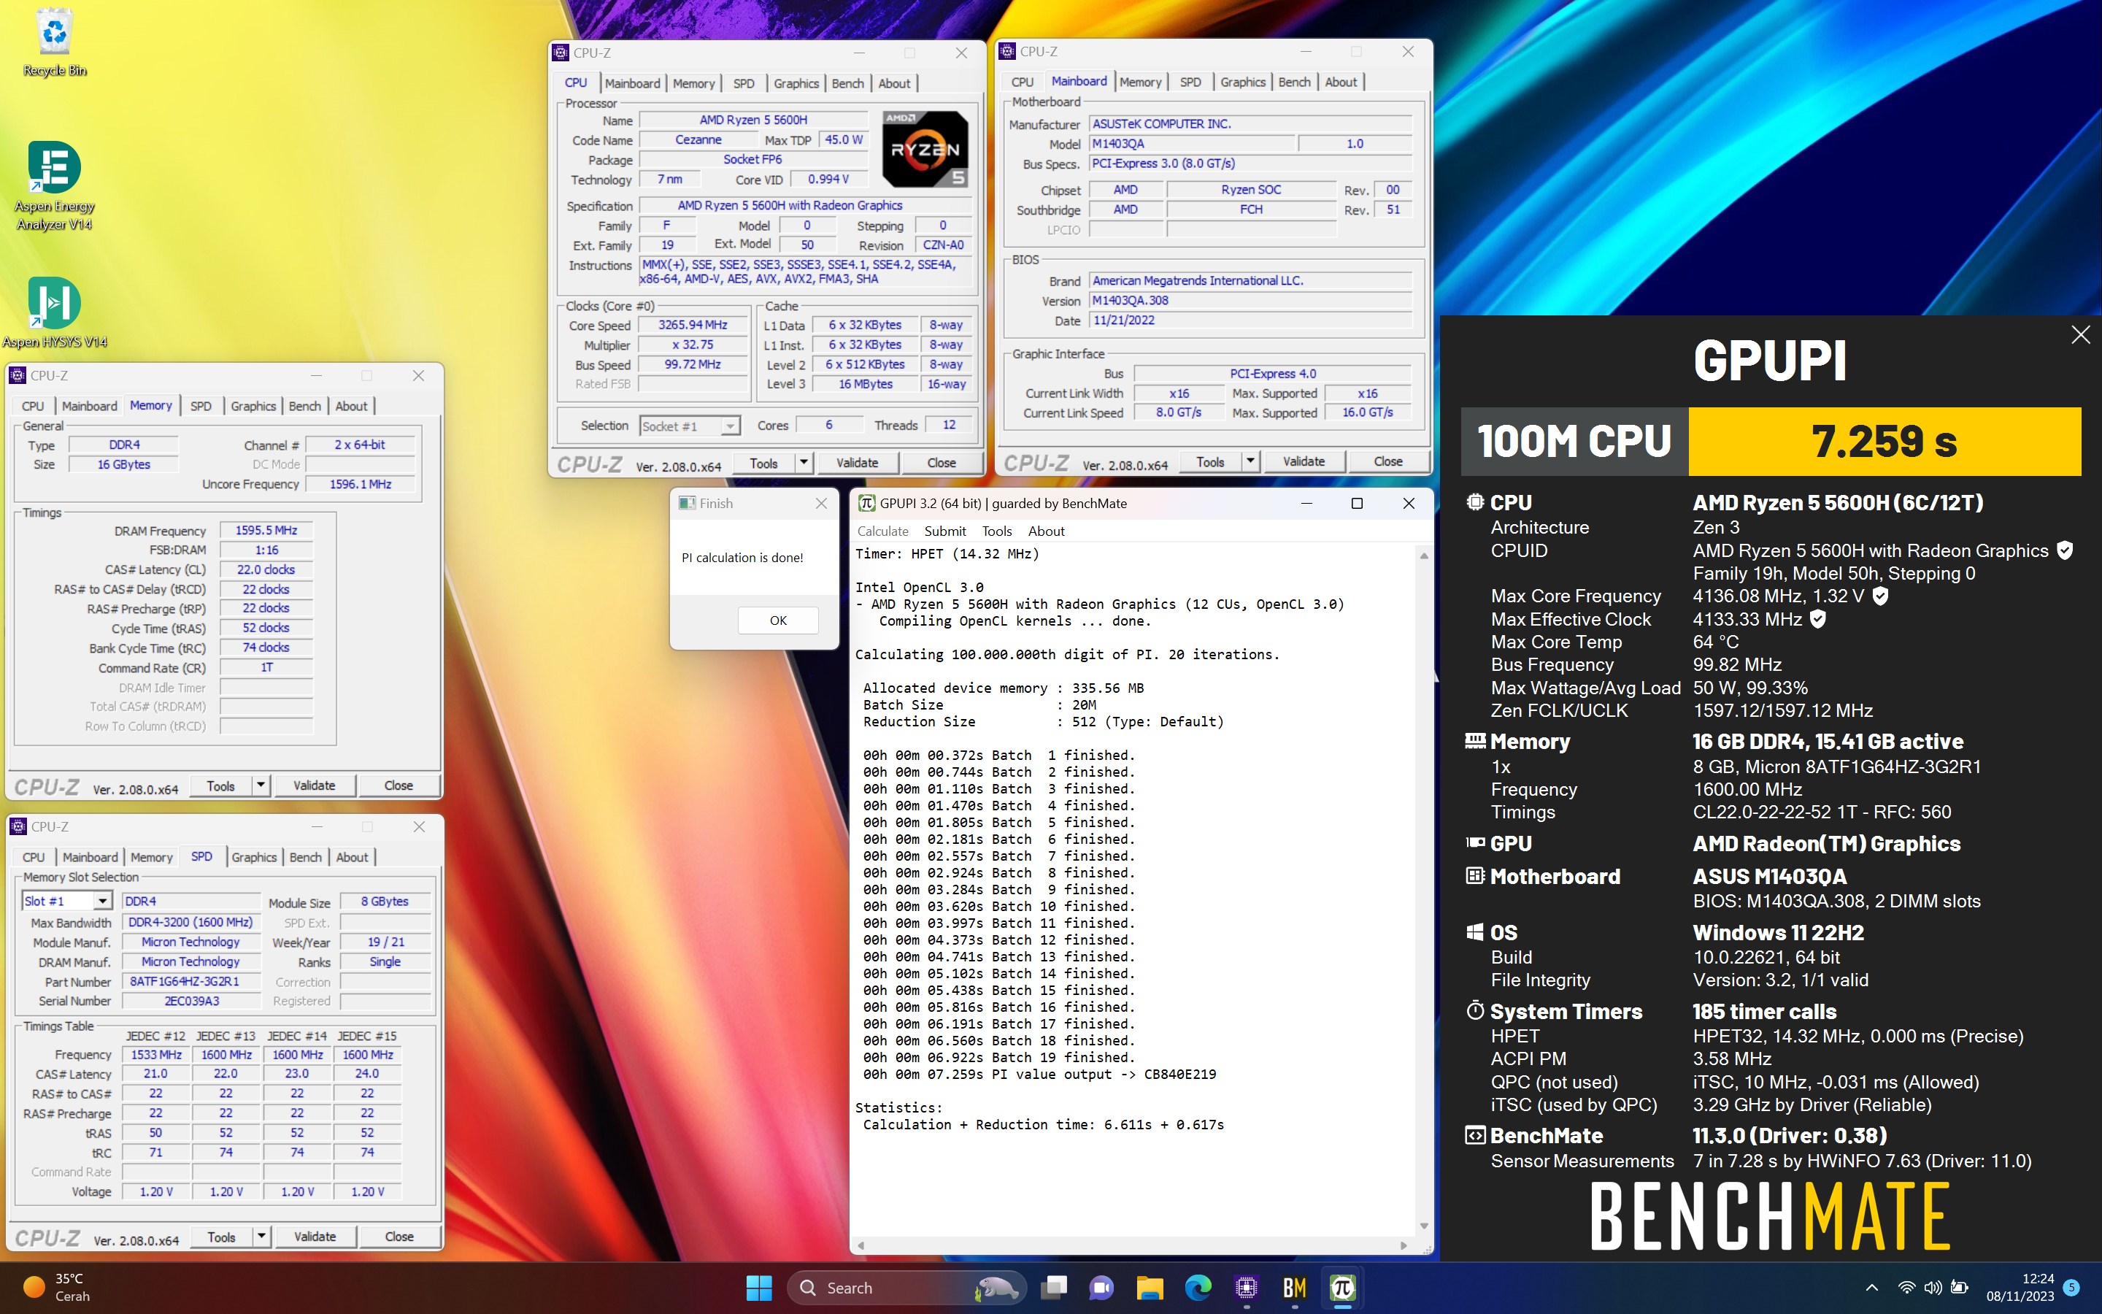Switch to BenchMate taskbar icon
Screen dimensions: 2102x1314
[x=1294, y=1287]
